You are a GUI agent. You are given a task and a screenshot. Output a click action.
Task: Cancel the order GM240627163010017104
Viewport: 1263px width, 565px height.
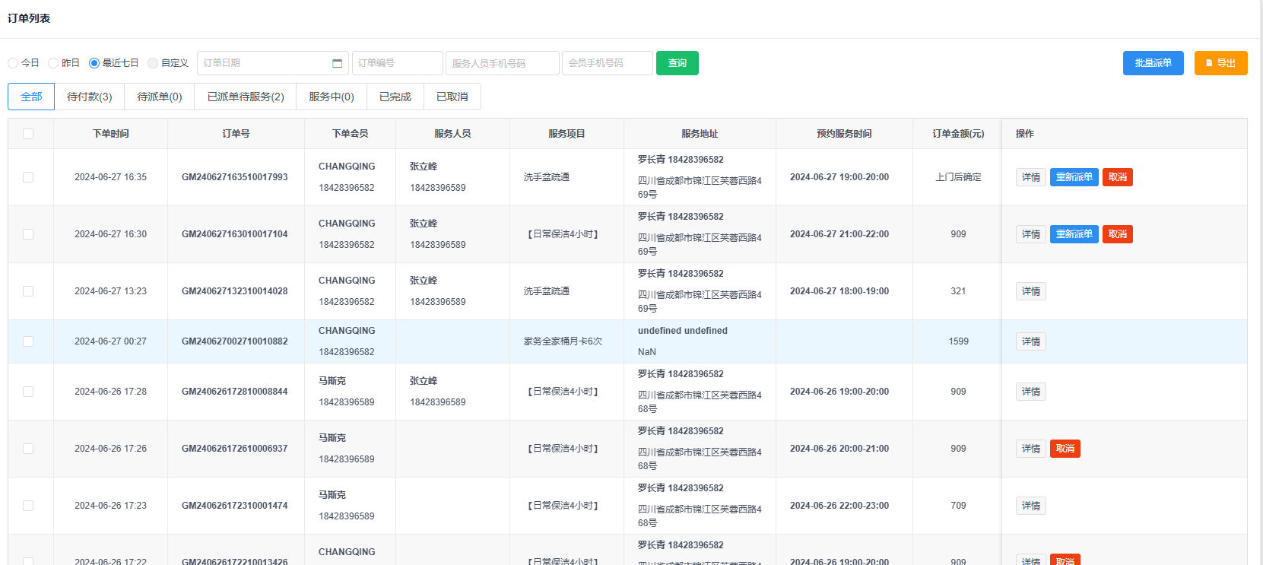pos(1117,234)
